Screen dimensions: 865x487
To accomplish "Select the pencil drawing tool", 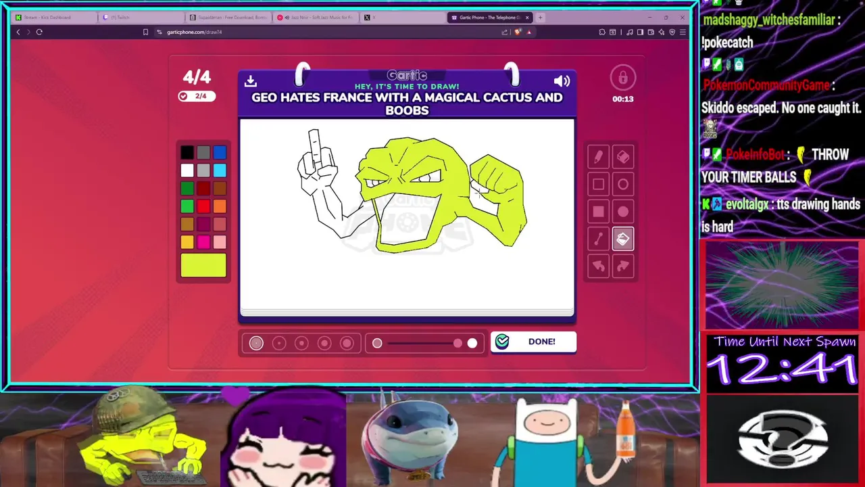I will coord(598,157).
